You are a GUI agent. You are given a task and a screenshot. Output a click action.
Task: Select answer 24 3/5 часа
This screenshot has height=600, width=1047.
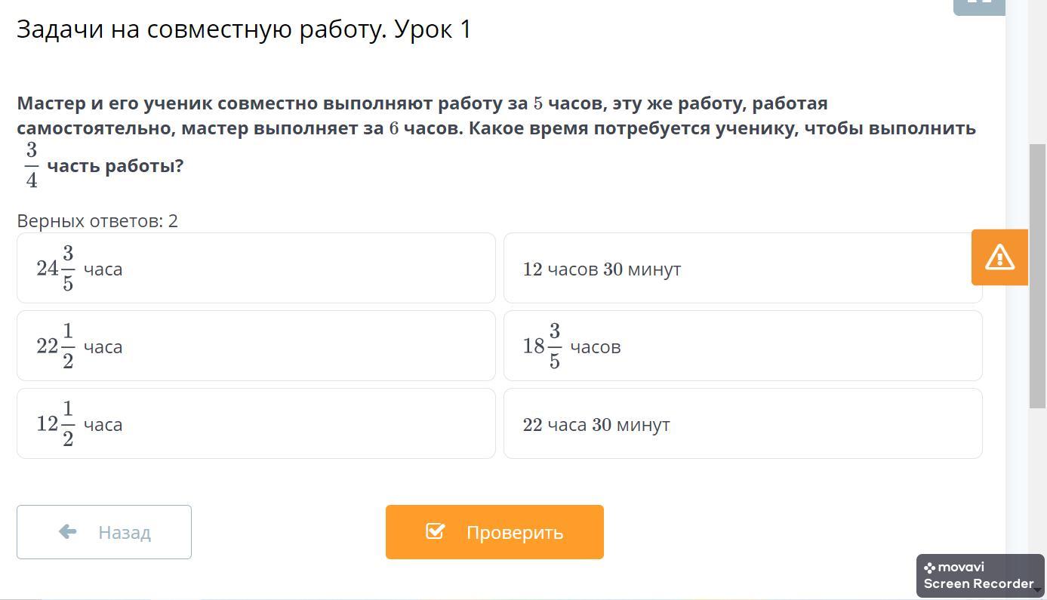[256, 269]
